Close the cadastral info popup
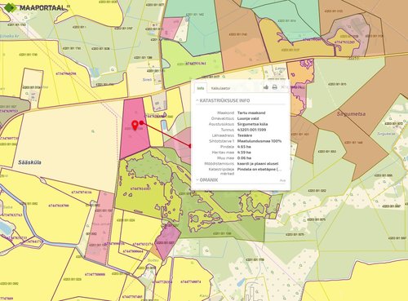408x301 pixels. coord(283,87)
